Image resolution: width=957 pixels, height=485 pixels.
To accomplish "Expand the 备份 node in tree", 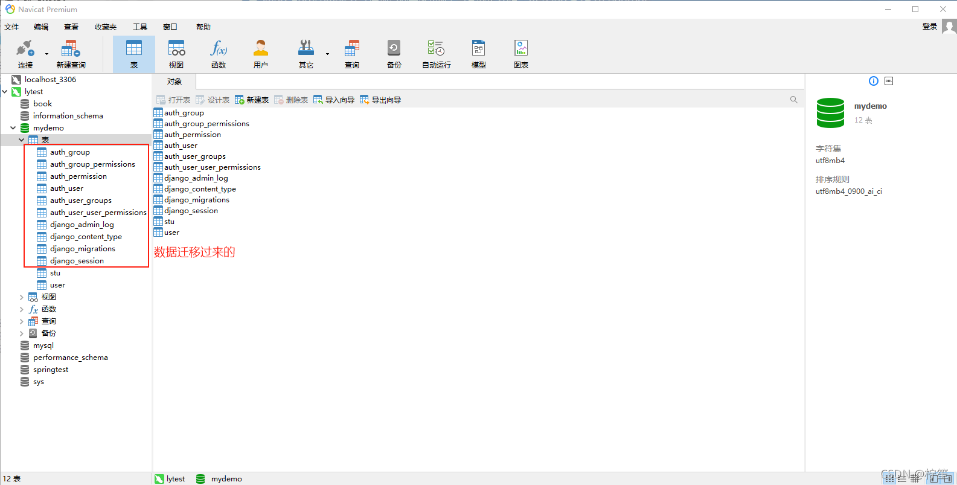I will [22, 333].
